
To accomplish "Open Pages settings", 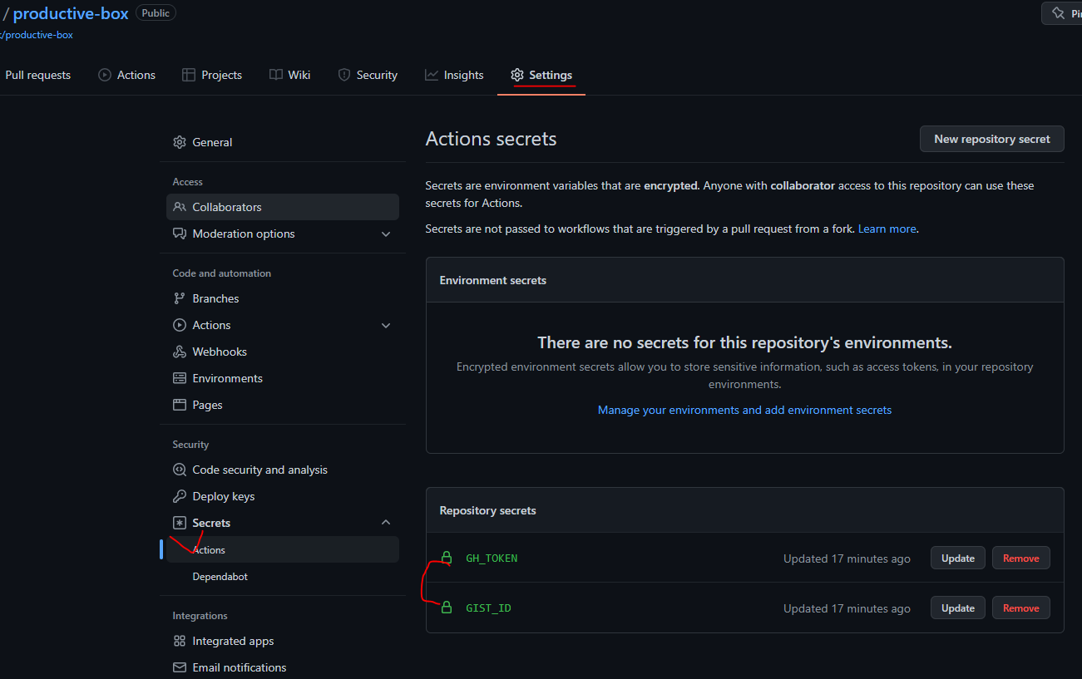I will point(283,405).
